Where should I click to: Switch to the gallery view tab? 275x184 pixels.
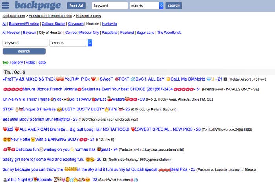17,63
